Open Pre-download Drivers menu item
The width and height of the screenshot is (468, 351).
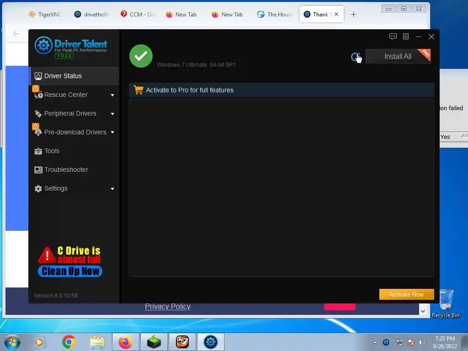pyautogui.click(x=75, y=132)
